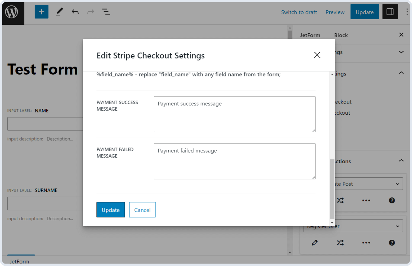Open conditional logic for Create Post action
The width and height of the screenshot is (412, 266).
pos(340,200)
